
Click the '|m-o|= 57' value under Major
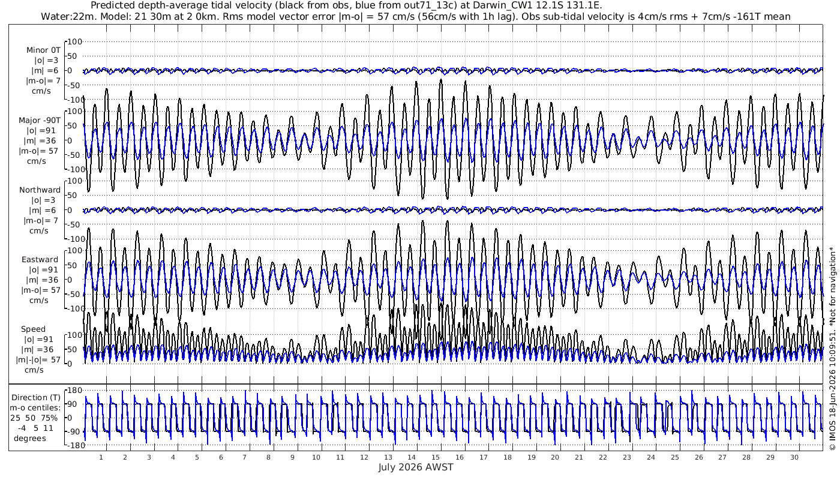coord(38,151)
